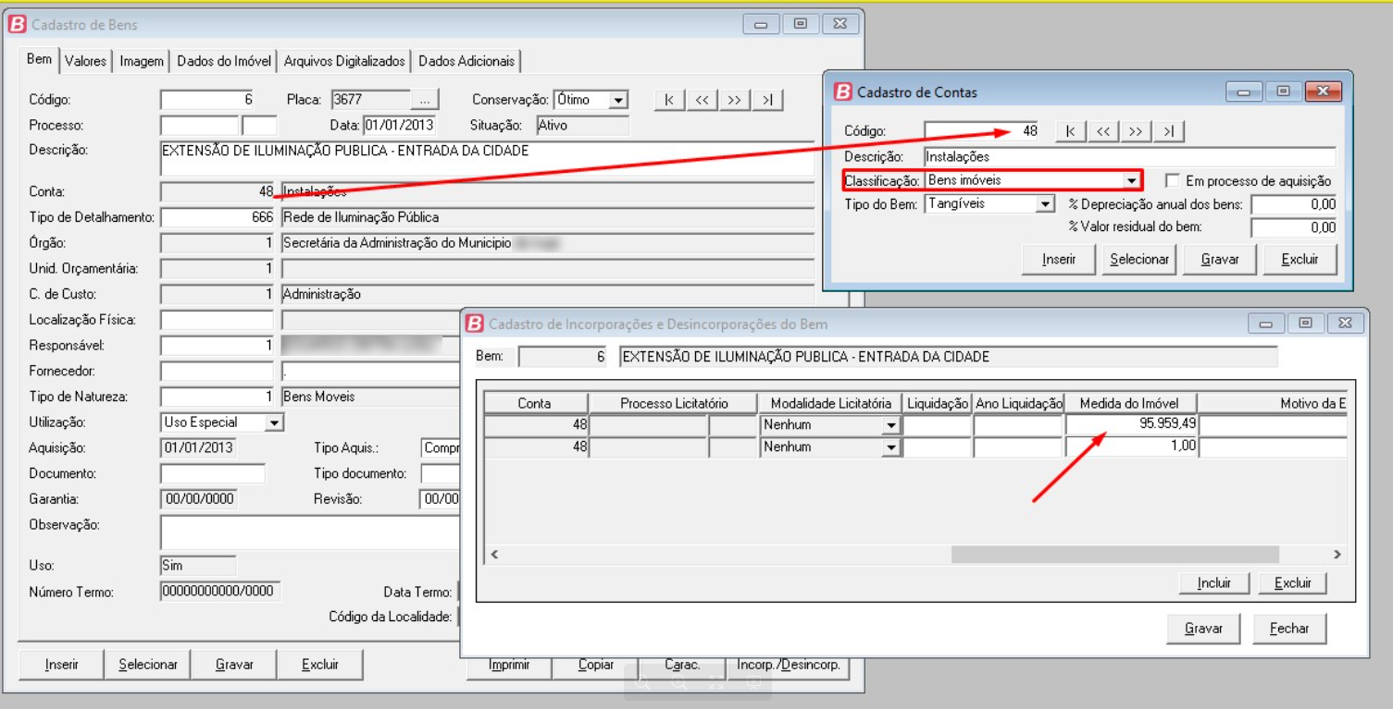Click the Incorp./Desincorp. button
This screenshot has width=1393, height=709.
pyautogui.click(x=788, y=665)
